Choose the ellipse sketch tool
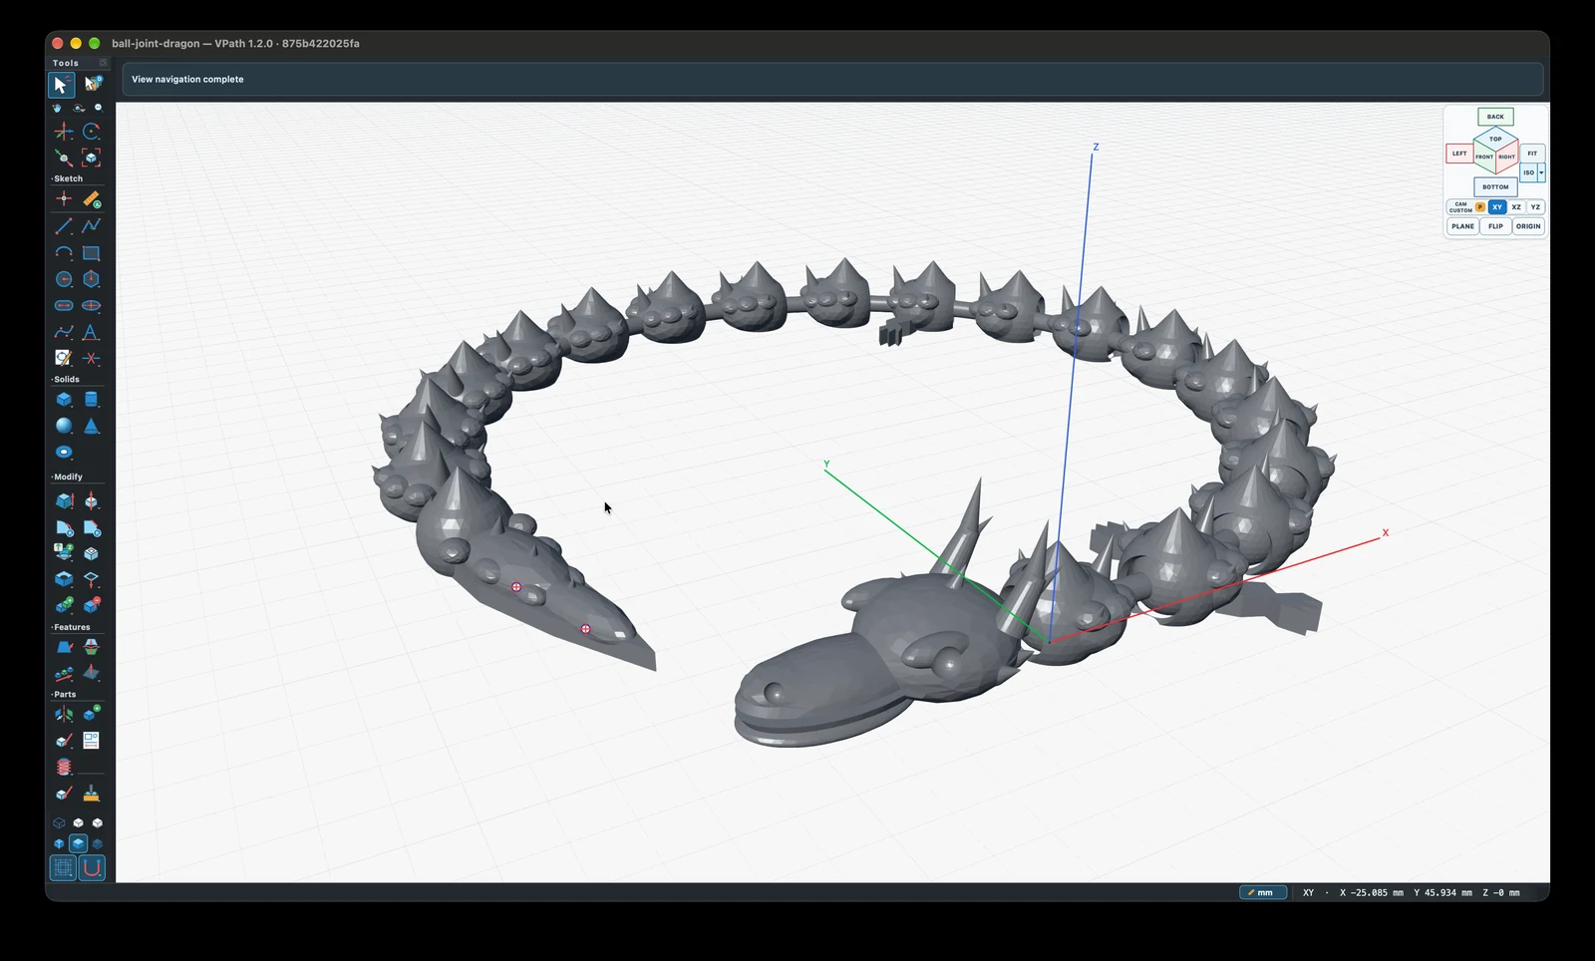Viewport: 1595px width, 961px height. [x=91, y=306]
